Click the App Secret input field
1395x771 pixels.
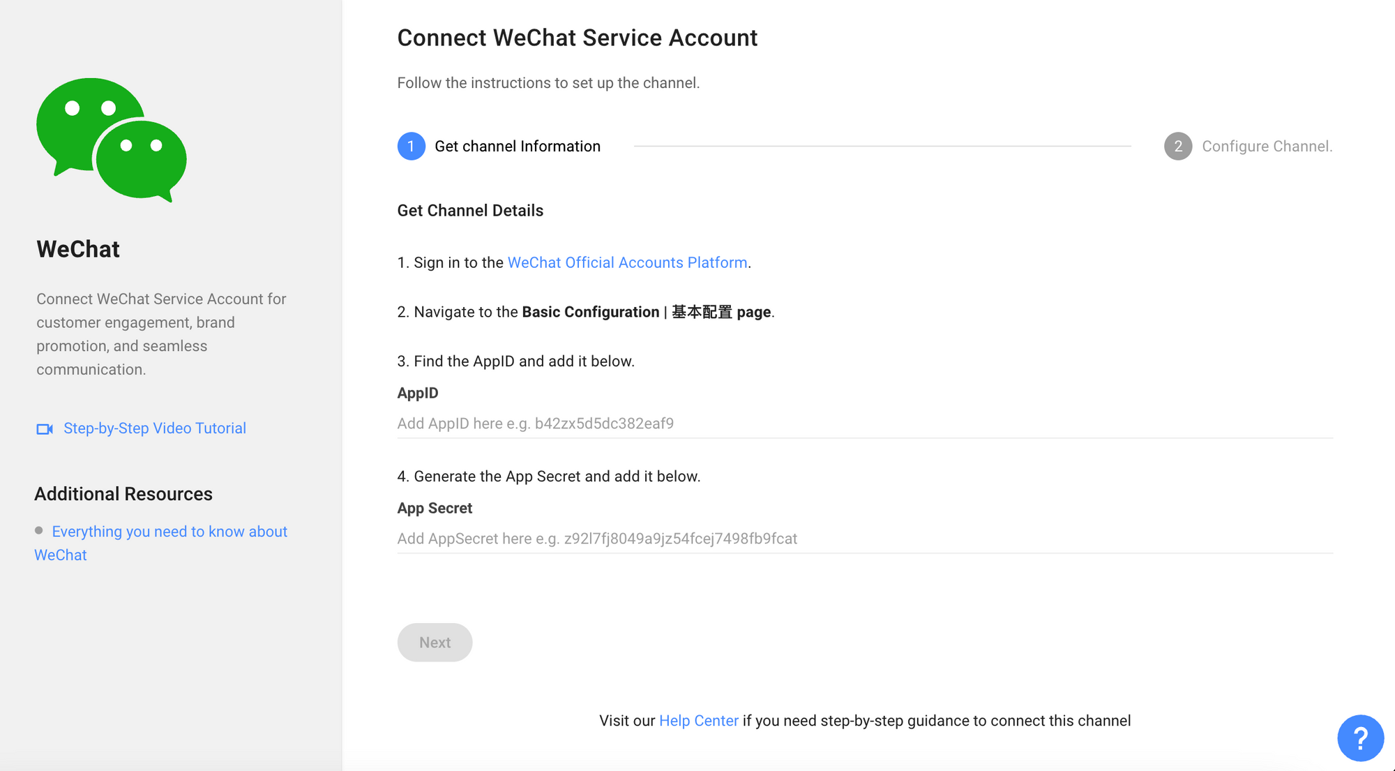(x=697, y=538)
